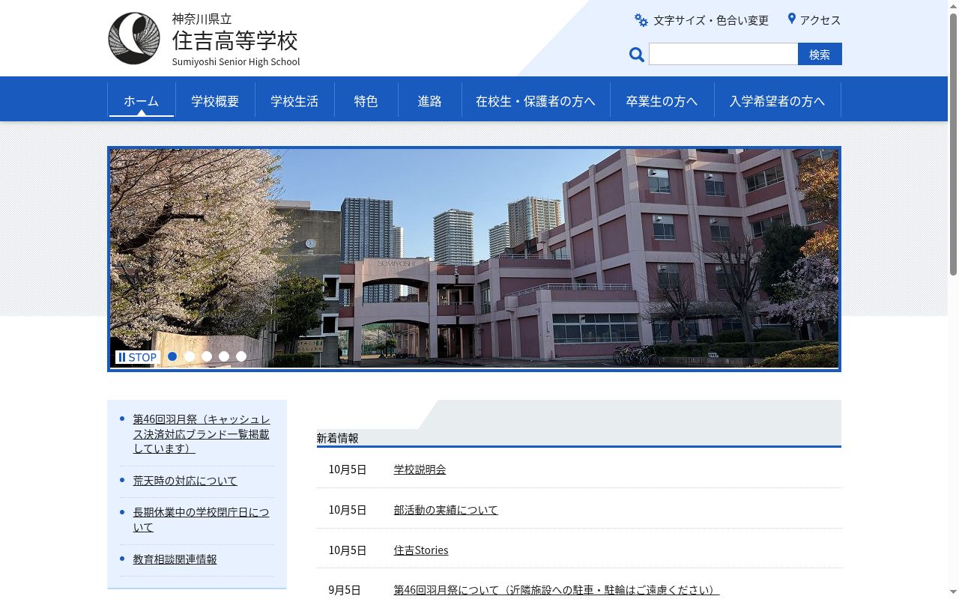Open the 長期休業中の学校閉庁日について sidebar link
Screen dimensions: 959x599
(202, 520)
